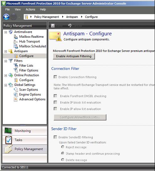
Task: Click the Policy Management documents icon
Action: (8, 149)
